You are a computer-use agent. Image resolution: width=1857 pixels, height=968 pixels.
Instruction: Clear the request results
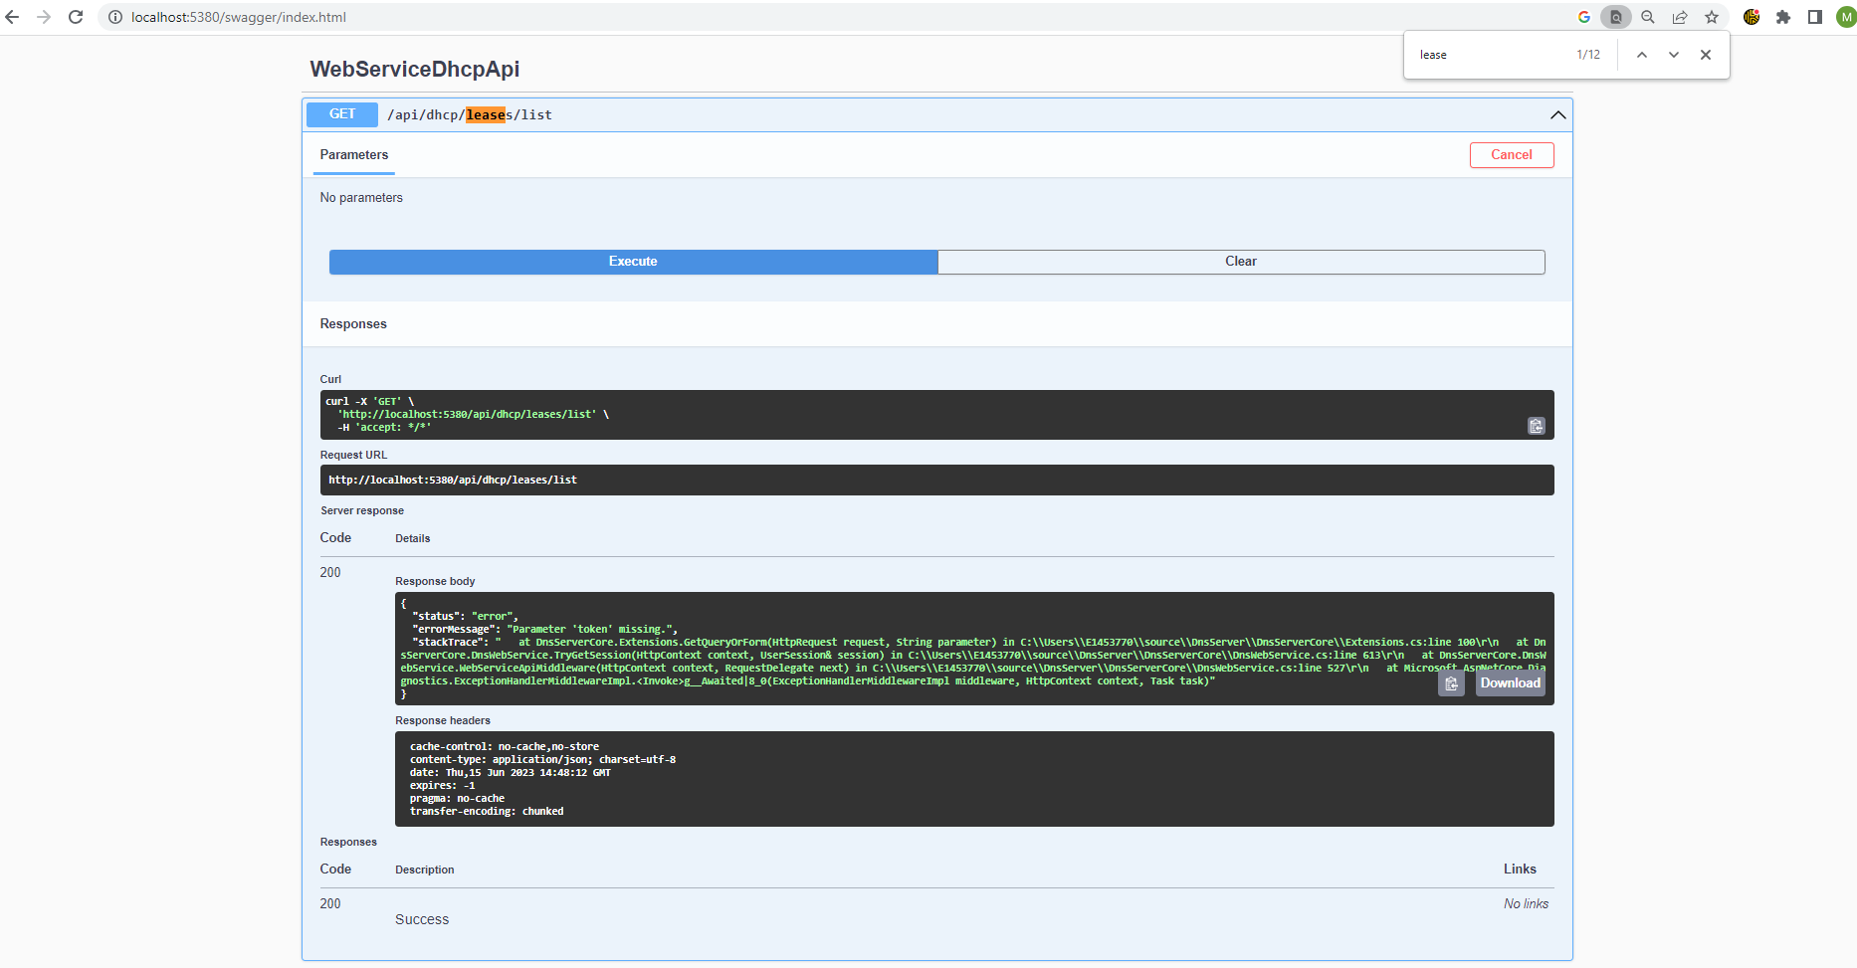coord(1241,261)
